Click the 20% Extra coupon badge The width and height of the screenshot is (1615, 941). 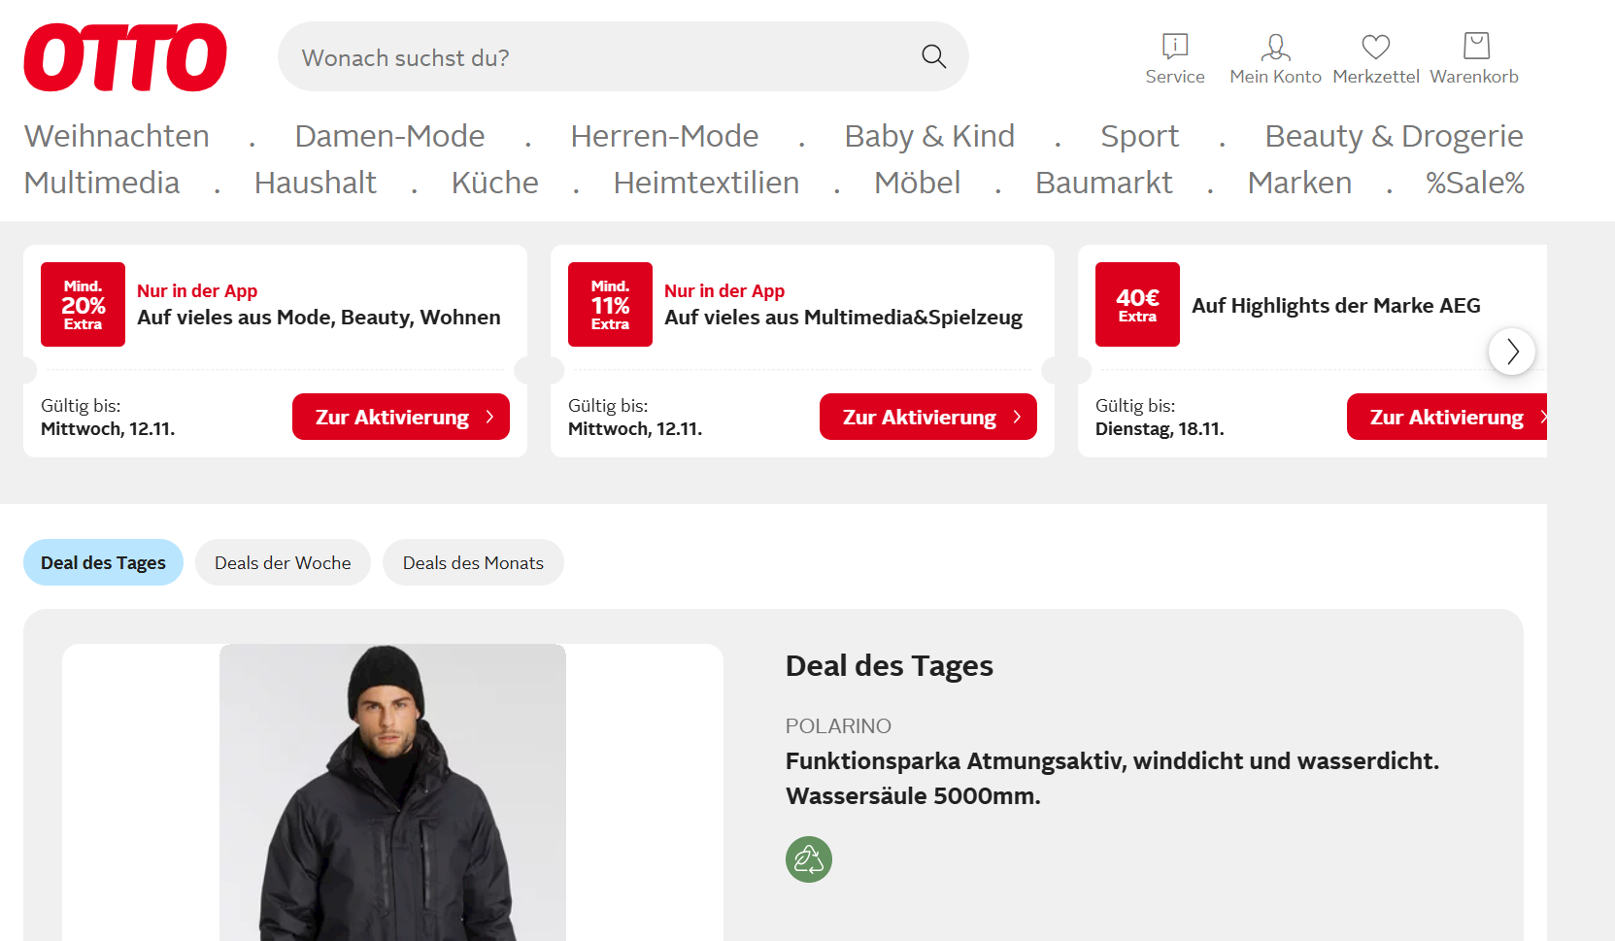point(83,305)
